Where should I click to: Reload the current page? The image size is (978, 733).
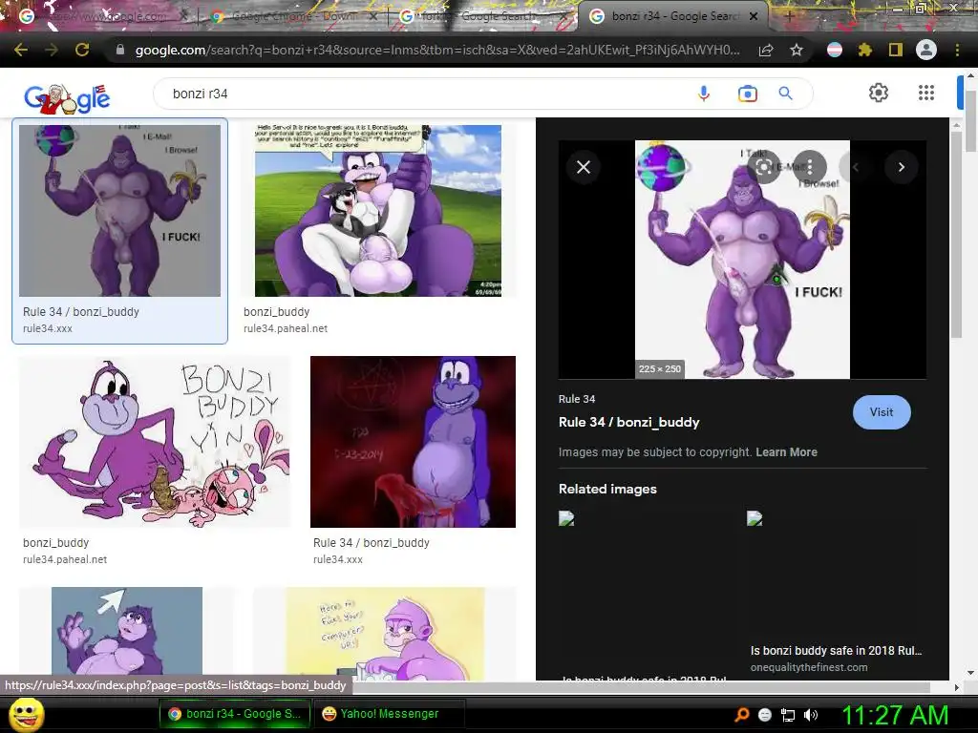82,50
